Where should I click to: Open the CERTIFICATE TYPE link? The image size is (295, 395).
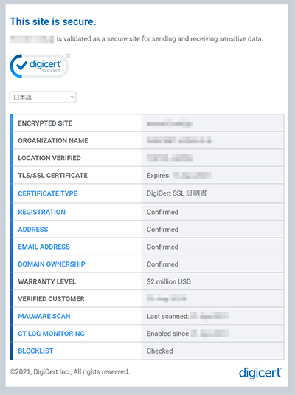pos(48,193)
